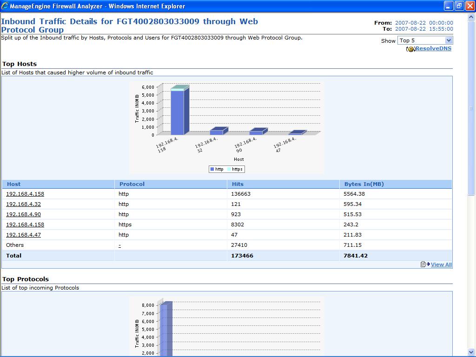Click the Hits column header
The height and width of the screenshot is (357, 476).
[x=238, y=184]
